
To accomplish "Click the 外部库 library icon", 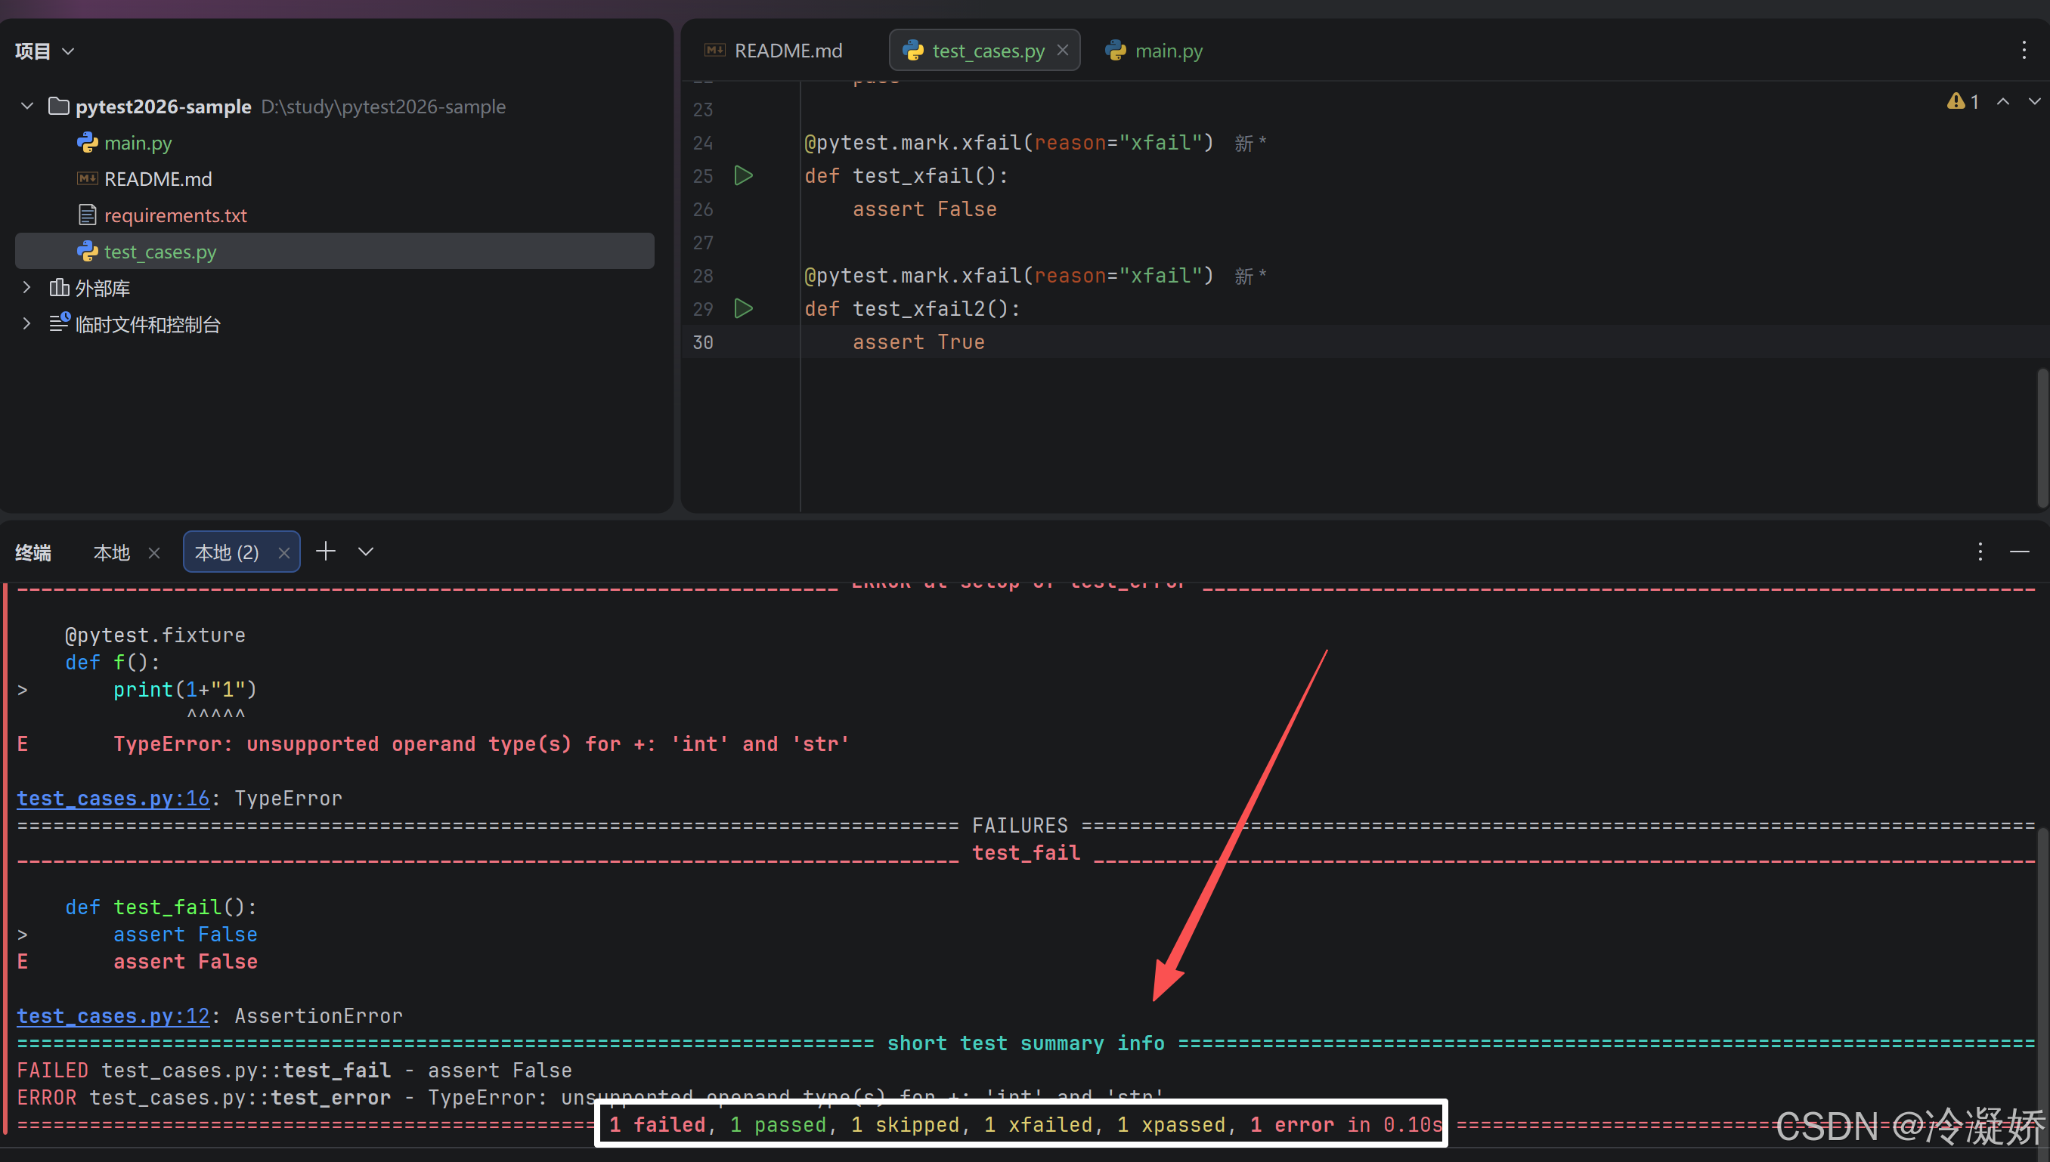I will click(59, 287).
